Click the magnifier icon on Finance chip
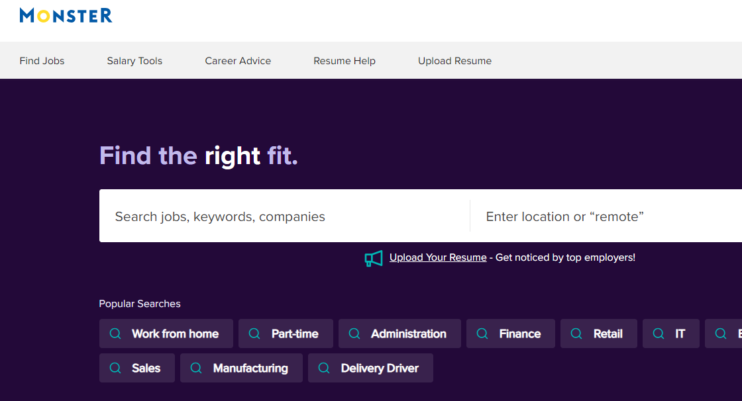742x401 pixels. click(482, 334)
